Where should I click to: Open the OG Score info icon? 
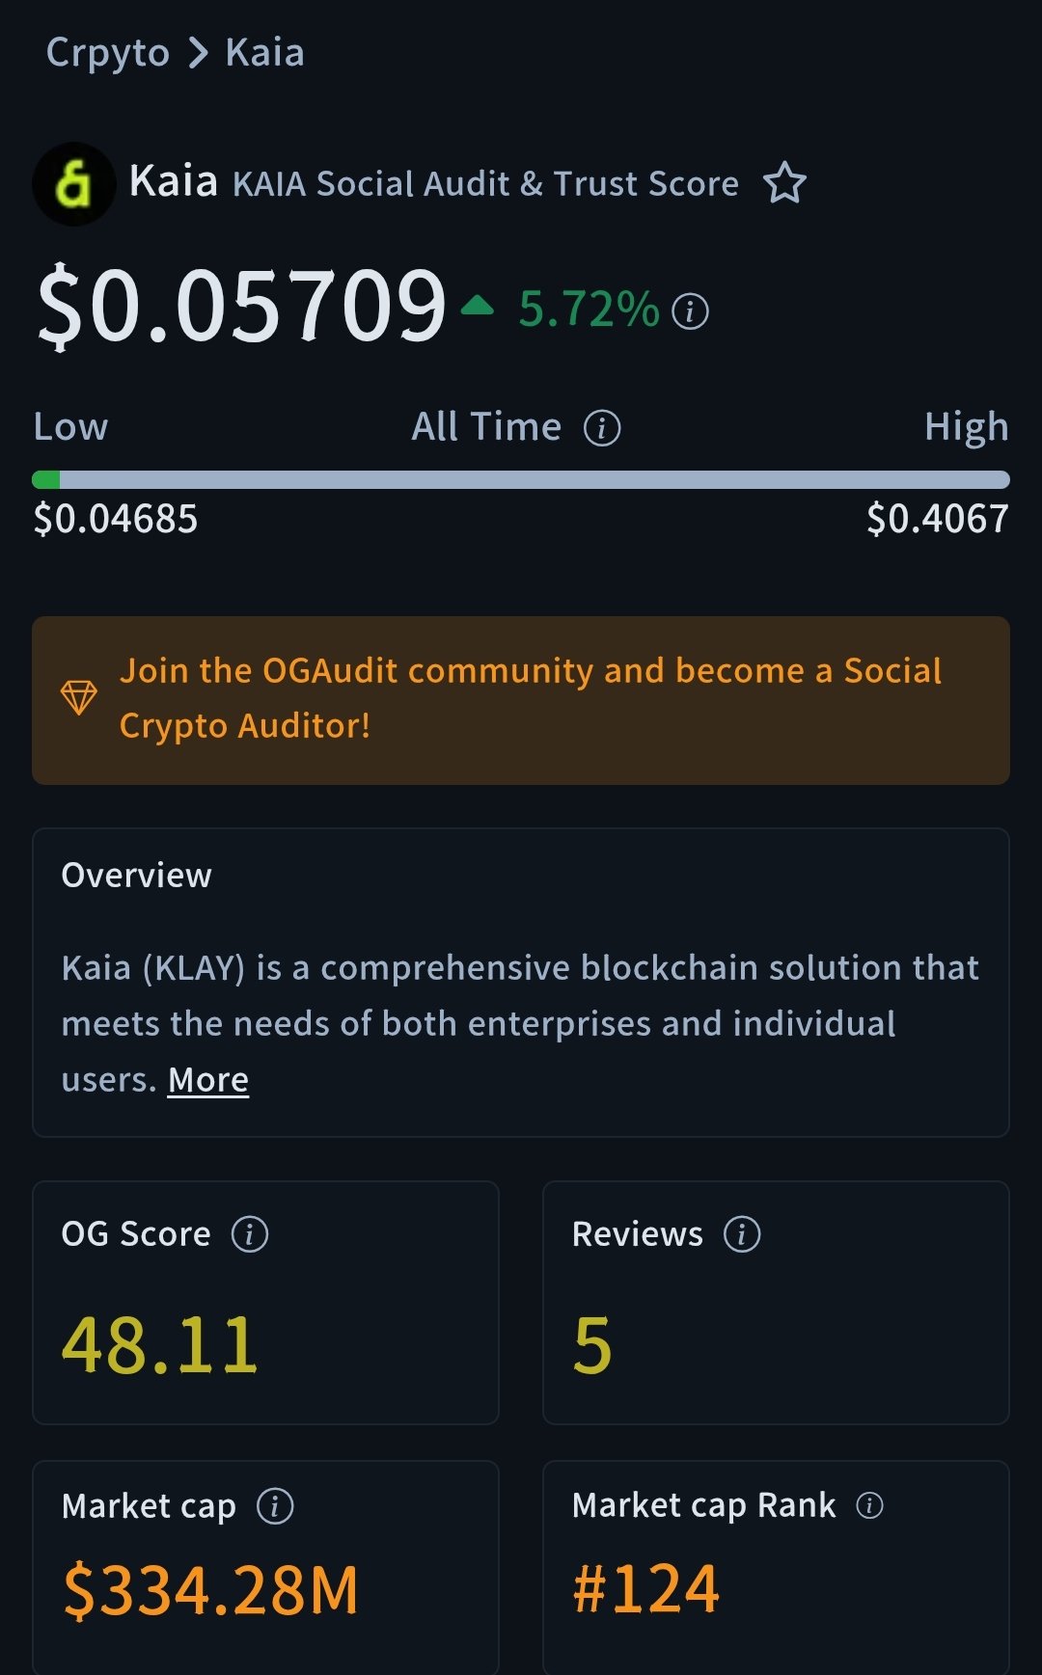point(250,1234)
